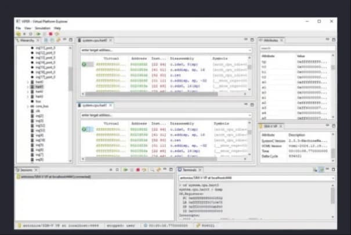Click the green run simulation icon in main toolbar
The height and width of the screenshot is (235, 351).
[38, 34]
